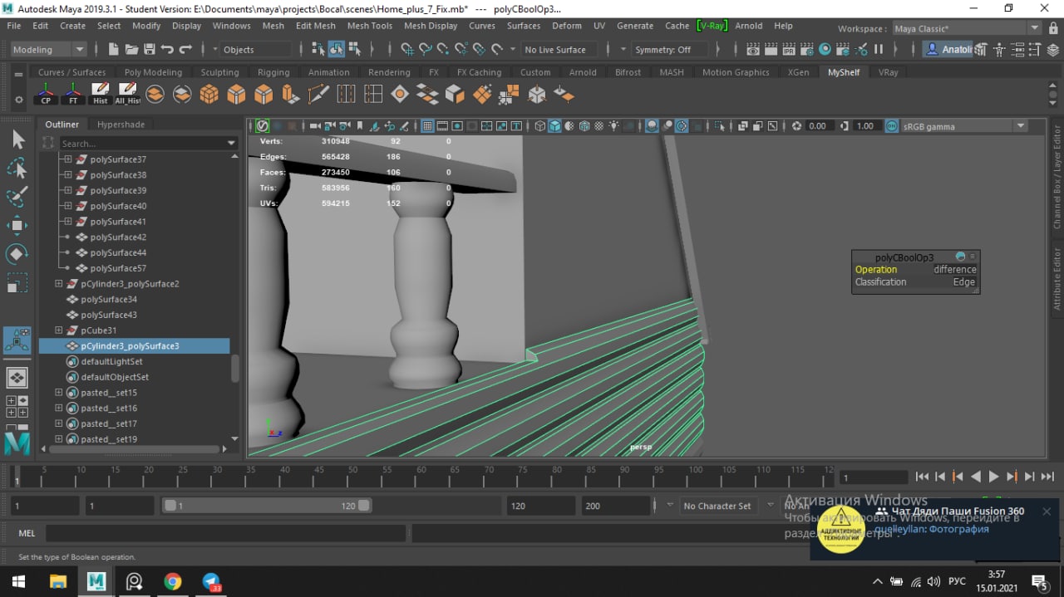Viewport: 1064px width, 597px height.
Task: Click the IPR render icon
Action: (788, 50)
